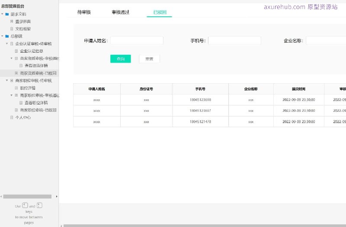Click the page icon beside 登录界面

click(12, 21)
